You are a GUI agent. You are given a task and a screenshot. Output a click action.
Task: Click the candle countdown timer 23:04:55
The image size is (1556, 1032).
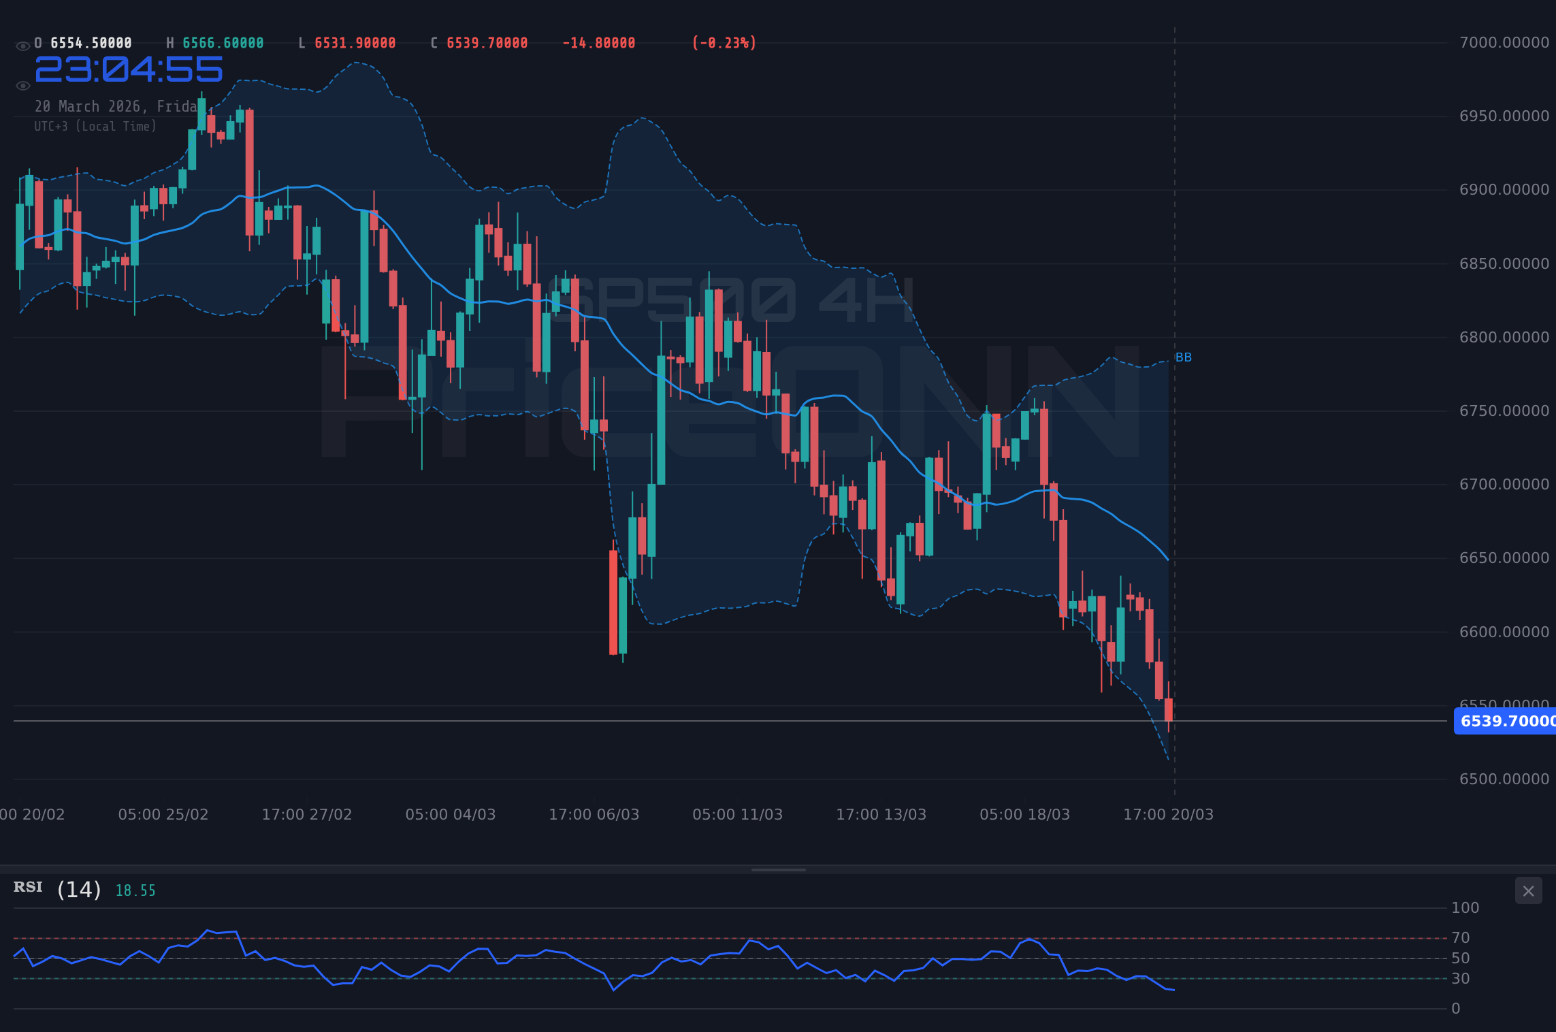pyautogui.click(x=128, y=68)
